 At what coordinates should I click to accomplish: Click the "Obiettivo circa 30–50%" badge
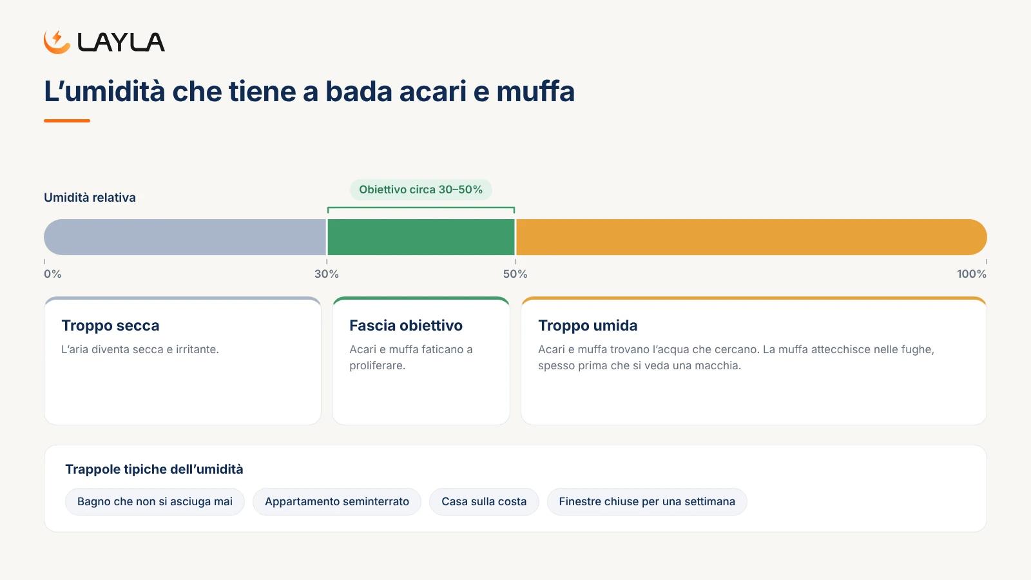(x=421, y=189)
